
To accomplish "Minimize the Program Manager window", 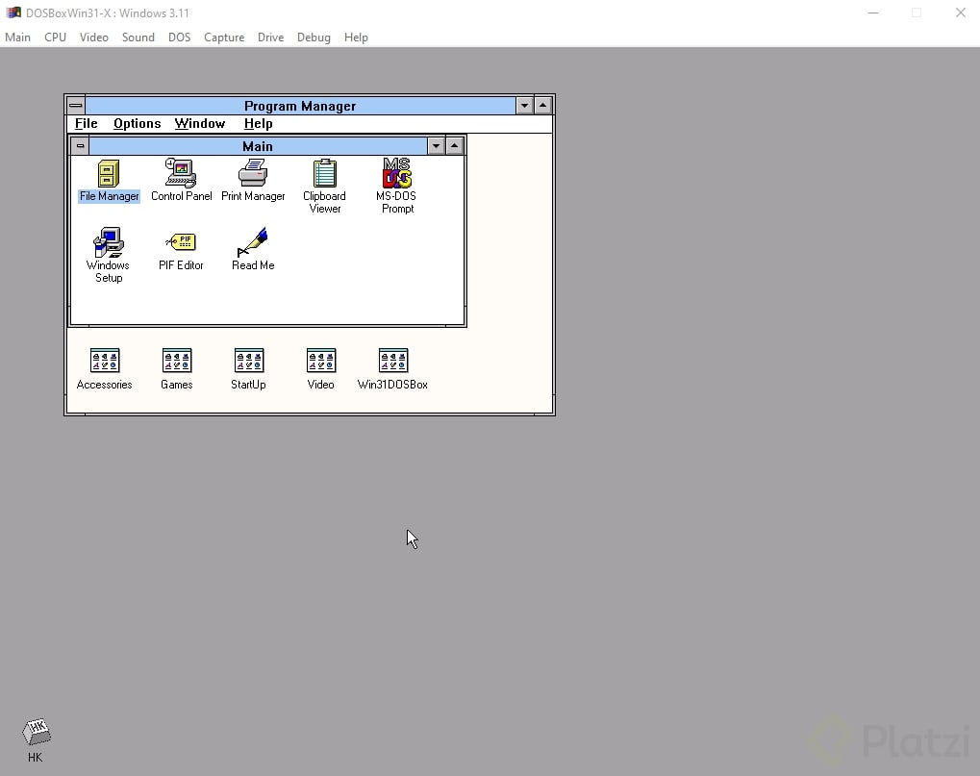I will click(524, 106).
